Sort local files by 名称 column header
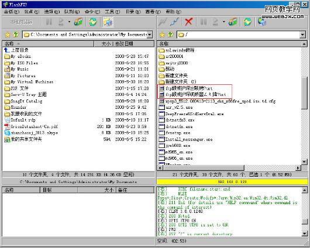The image size is (310, 248). click(x=48, y=44)
